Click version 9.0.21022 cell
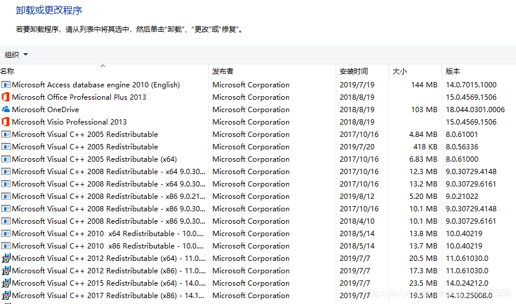Viewport: 516px width, 304px height. point(462,197)
